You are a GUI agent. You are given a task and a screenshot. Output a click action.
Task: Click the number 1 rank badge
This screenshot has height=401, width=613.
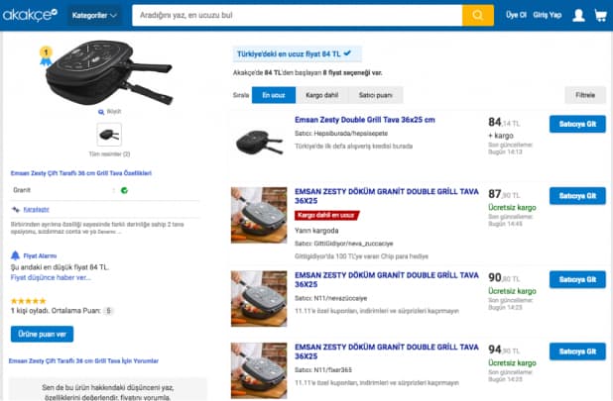click(x=44, y=51)
